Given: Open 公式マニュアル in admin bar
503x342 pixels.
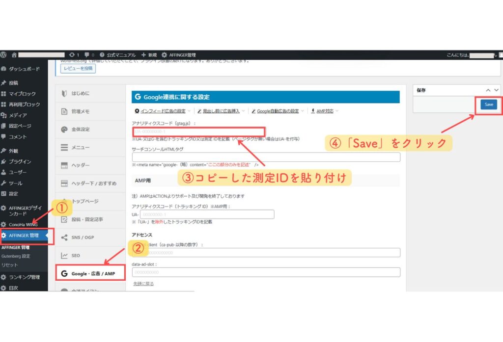Looking at the screenshot, I should (x=117, y=55).
